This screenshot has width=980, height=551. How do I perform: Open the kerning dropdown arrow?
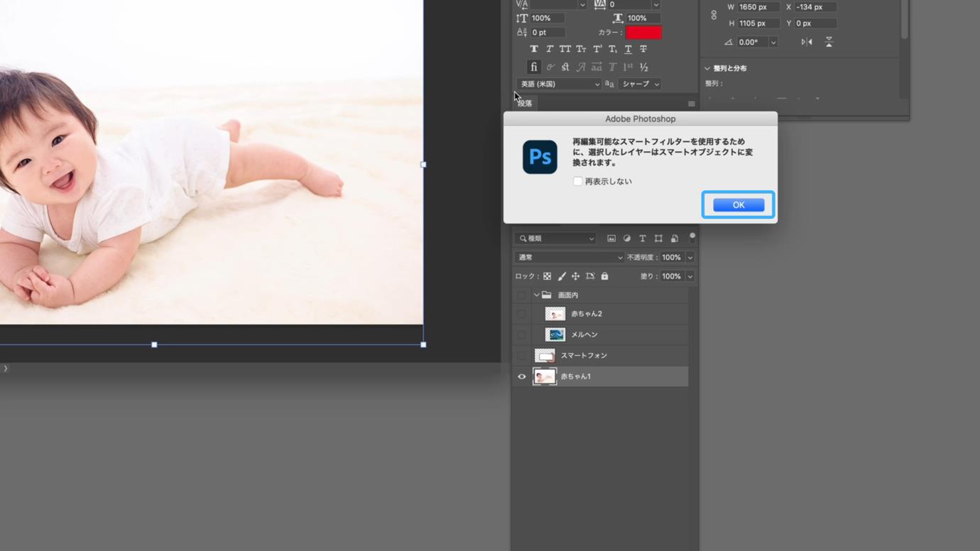[x=582, y=5]
